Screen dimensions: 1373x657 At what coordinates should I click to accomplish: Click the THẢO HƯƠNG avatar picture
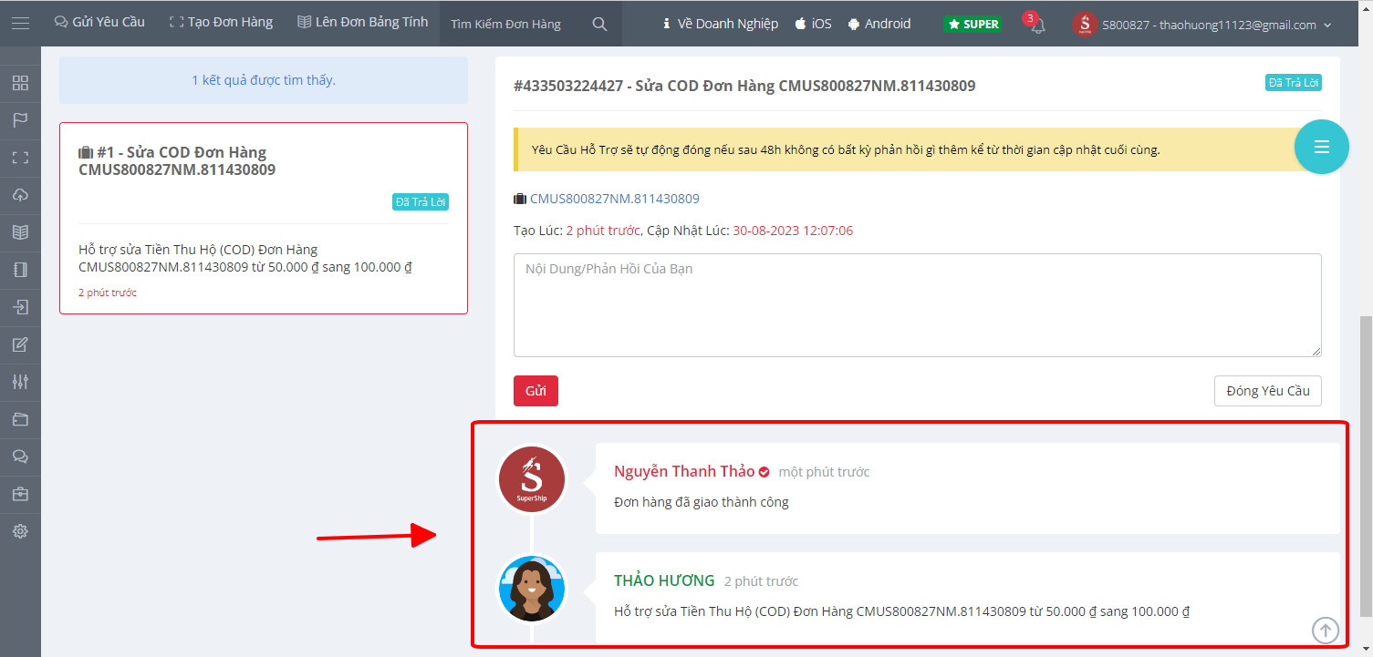(532, 589)
